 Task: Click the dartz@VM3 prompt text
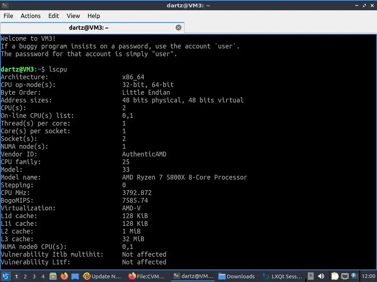[x=17, y=69]
